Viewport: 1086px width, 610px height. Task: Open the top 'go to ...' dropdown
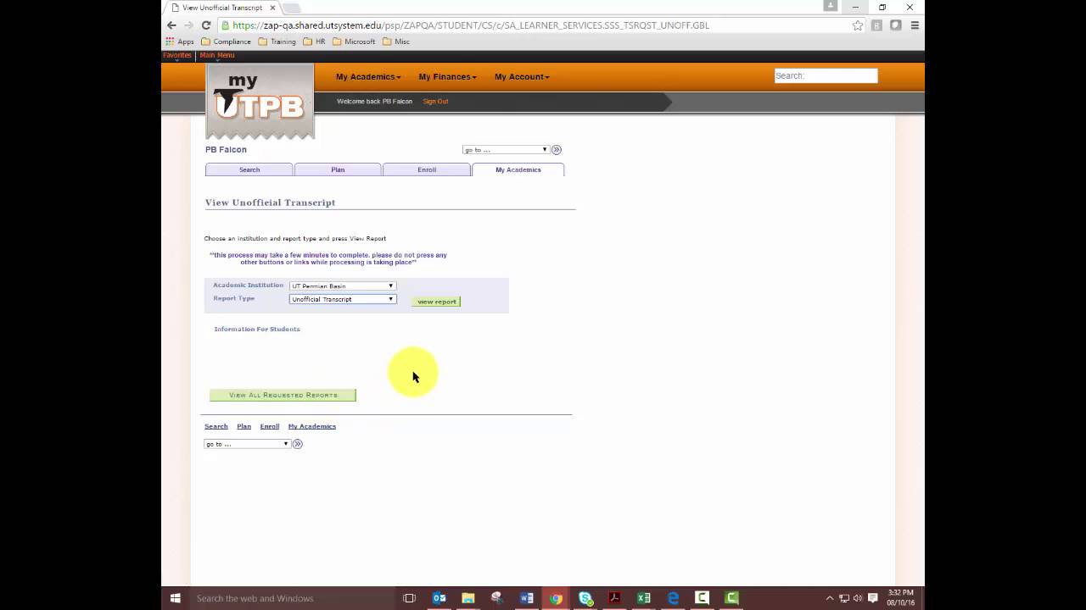click(x=506, y=150)
